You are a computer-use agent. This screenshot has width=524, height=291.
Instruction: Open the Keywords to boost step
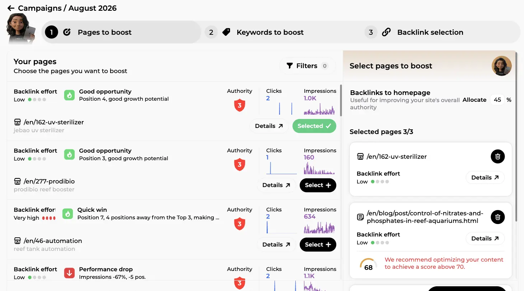[270, 32]
